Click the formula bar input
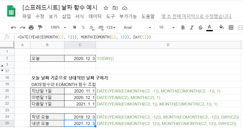 click(x=125, y=37)
